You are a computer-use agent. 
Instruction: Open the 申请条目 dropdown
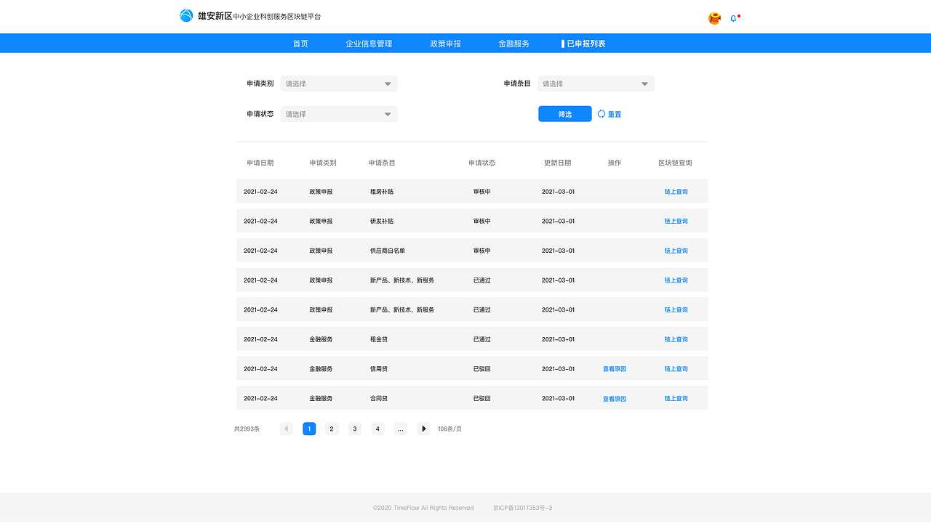pos(595,84)
